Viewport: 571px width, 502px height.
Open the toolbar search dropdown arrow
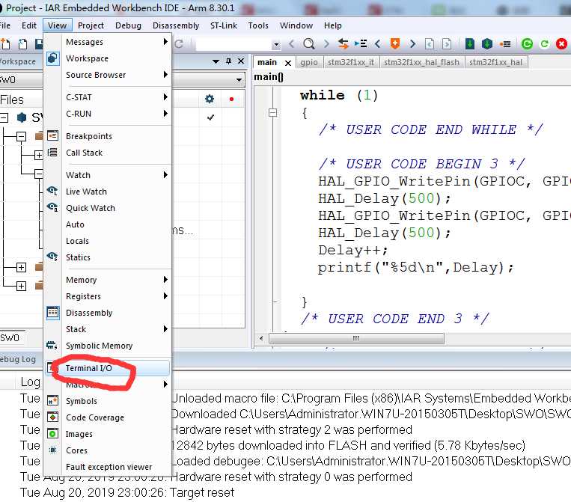[276, 45]
